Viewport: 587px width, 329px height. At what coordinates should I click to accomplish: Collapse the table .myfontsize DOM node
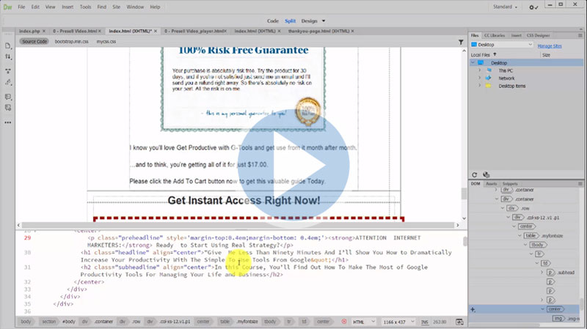(518, 235)
